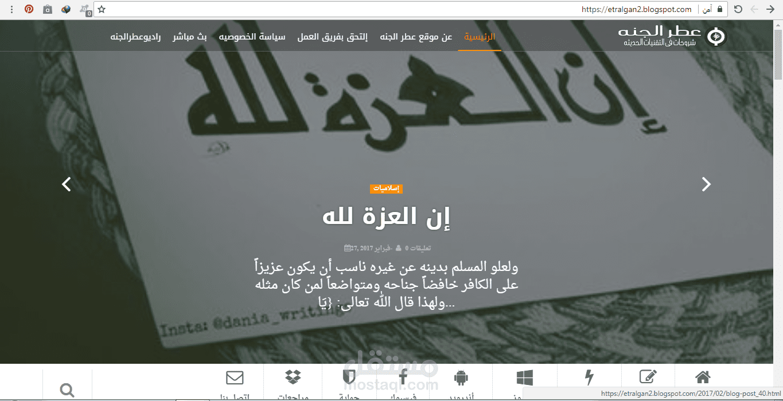Viewport: 783px width, 401px height.
Task: Open the pencil edit category icon
Action: (x=648, y=377)
